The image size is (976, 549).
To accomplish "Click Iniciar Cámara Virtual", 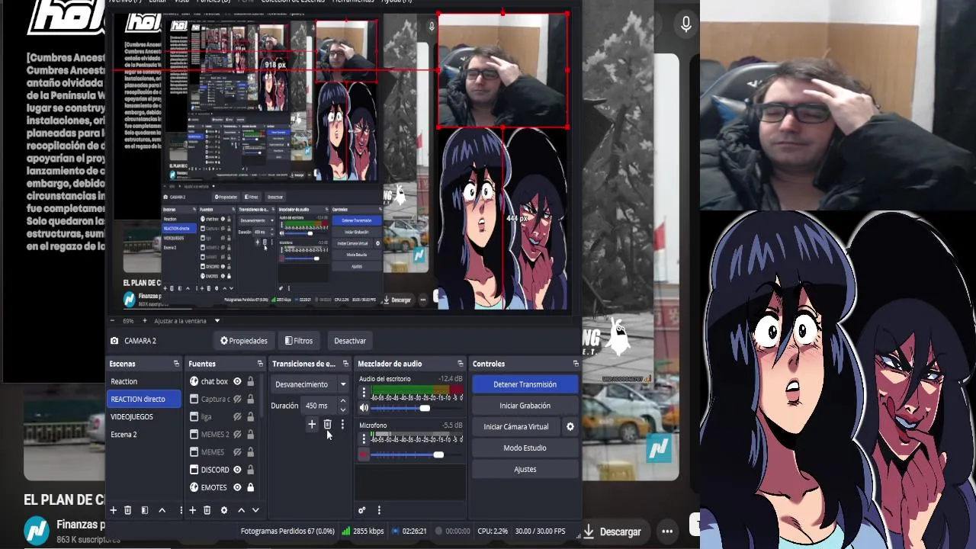I will click(x=516, y=427).
